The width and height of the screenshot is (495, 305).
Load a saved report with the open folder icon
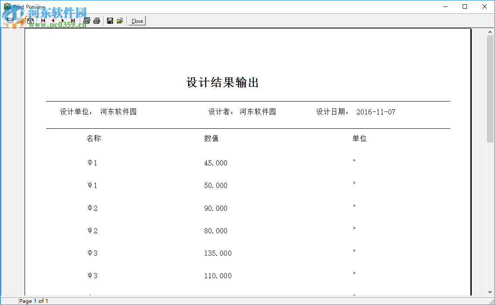click(120, 20)
